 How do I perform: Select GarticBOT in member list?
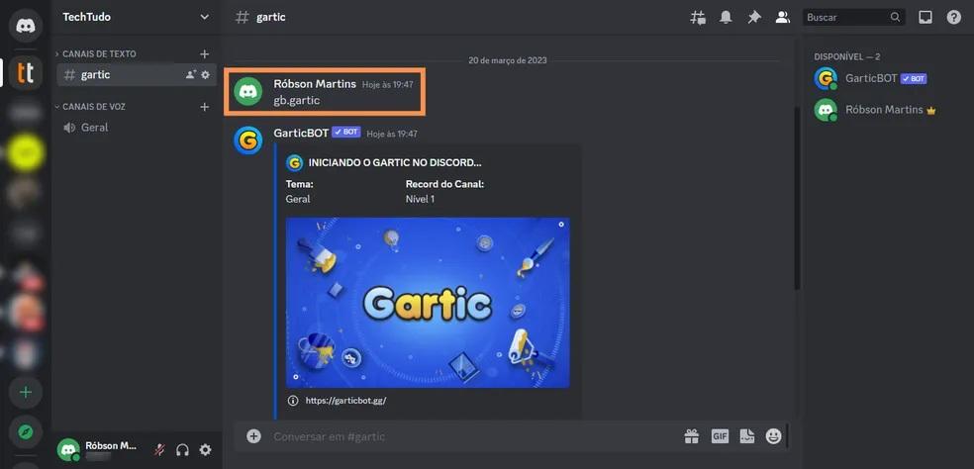pyautogui.click(x=889, y=79)
